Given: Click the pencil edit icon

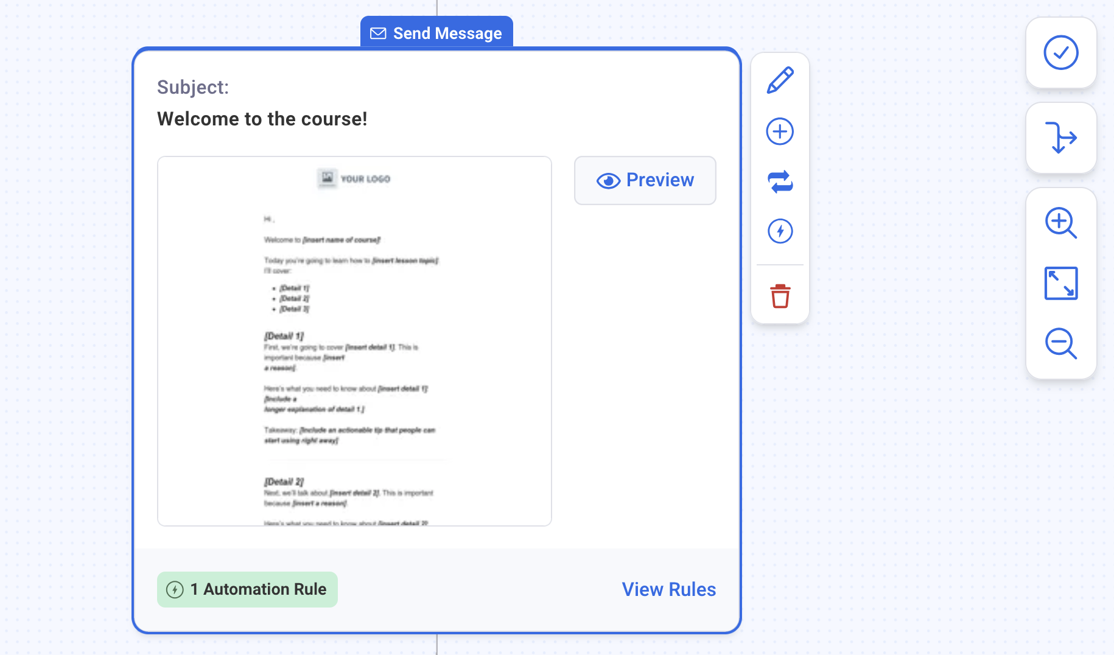Looking at the screenshot, I should [x=780, y=80].
